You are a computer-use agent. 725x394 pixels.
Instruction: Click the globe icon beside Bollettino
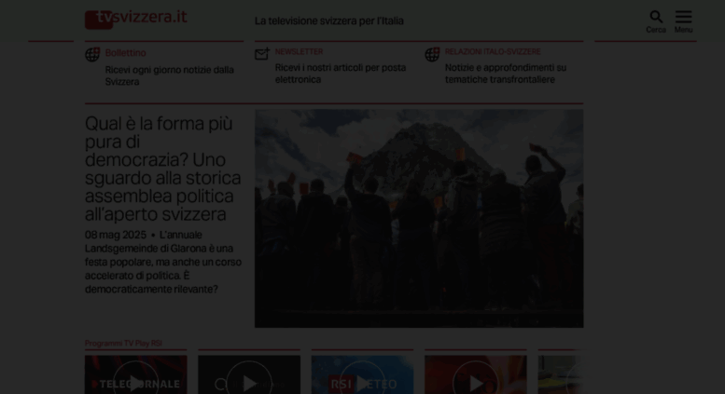(x=92, y=54)
